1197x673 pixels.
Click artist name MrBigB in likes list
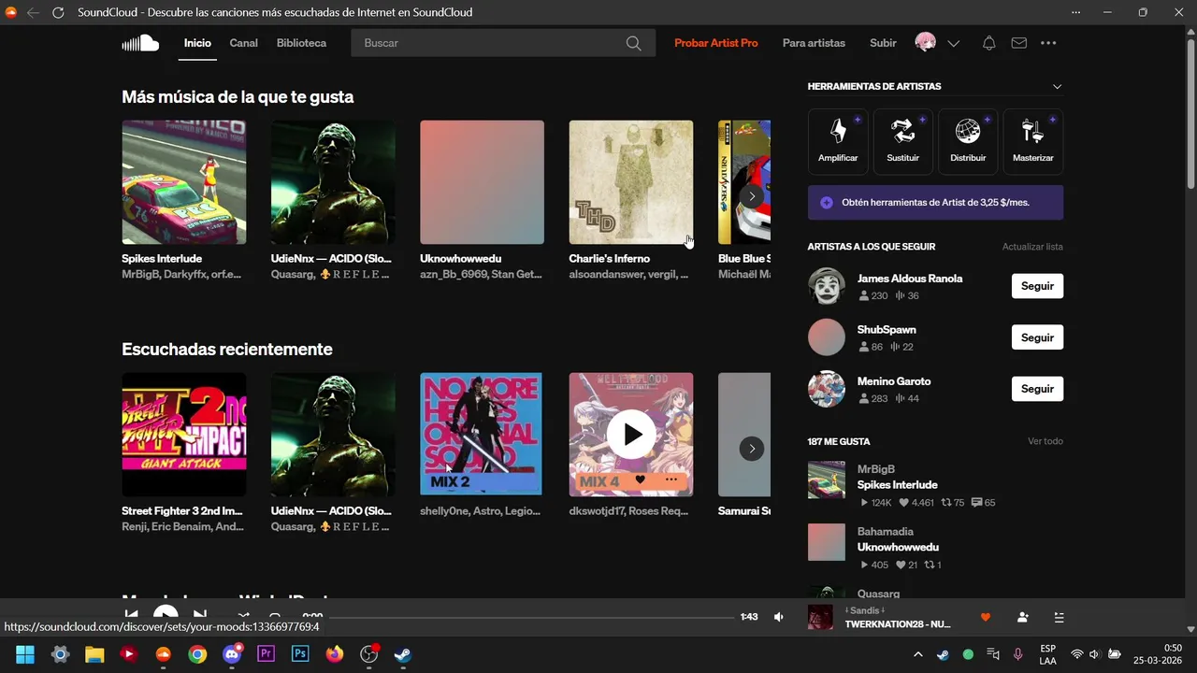[x=876, y=469]
